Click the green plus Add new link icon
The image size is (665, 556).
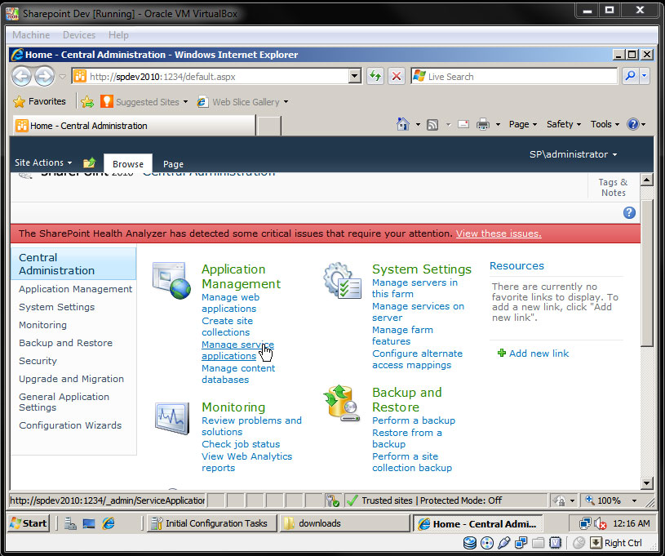click(501, 354)
